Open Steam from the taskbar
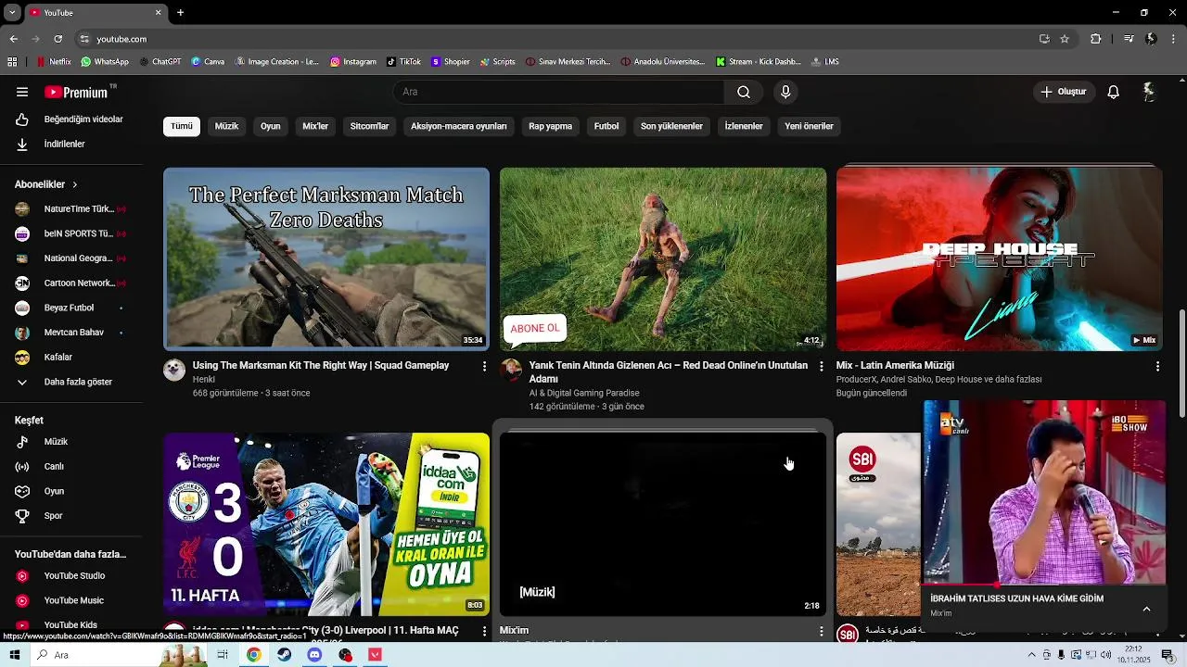The width and height of the screenshot is (1187, 667). (284, 655)
